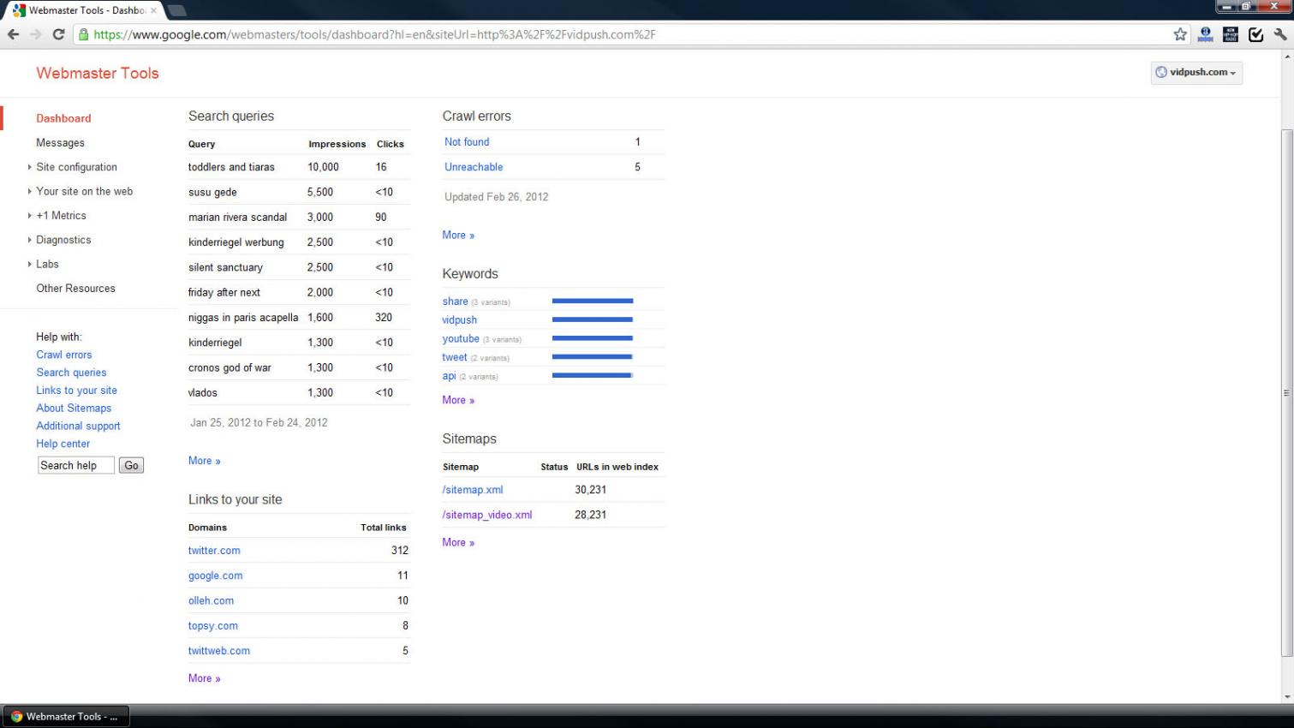This screenshot has width=1294, height=728.
Task: Open a new tab beside Webmaster Tools tab
Action: coord(177,10)
